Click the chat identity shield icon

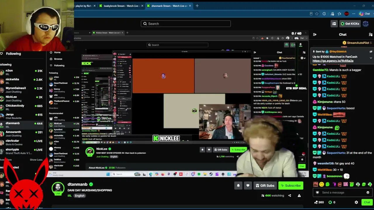[318, 192]
